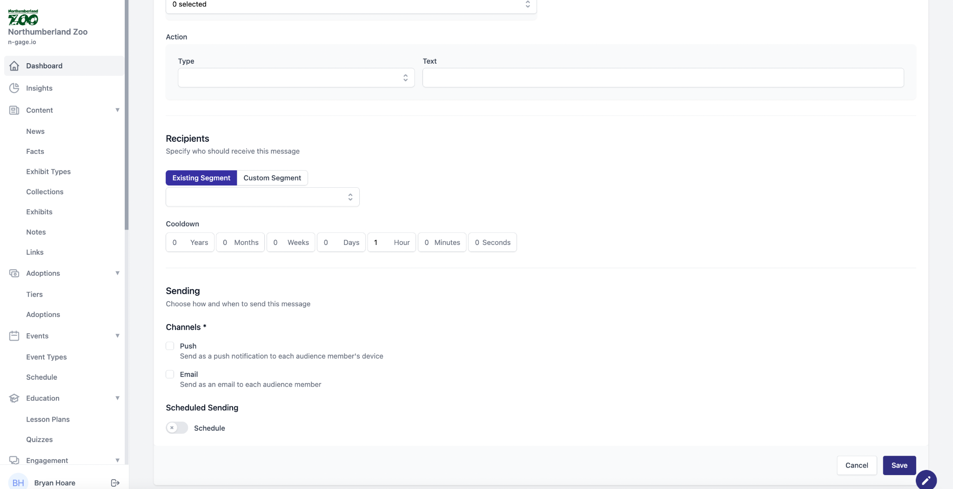Screen dimensions: 953x489
Task: Click the floating pencil edit icon
Action: 926,480
